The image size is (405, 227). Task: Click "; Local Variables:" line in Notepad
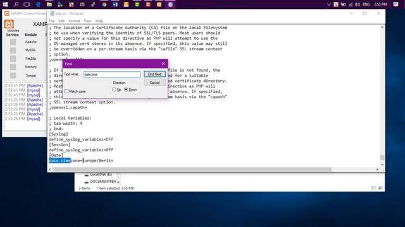(70, 118)
